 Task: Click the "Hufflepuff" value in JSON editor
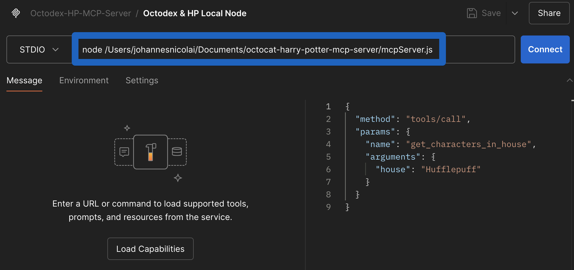coord(451,169)
